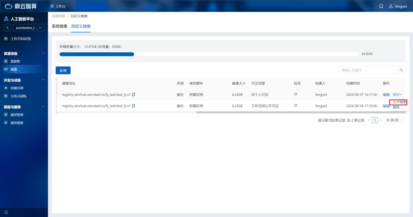Viewport: 413px width, 217px height.
Task: Switch to the 系统镜像 tab
Action: [x=59, y=26]
